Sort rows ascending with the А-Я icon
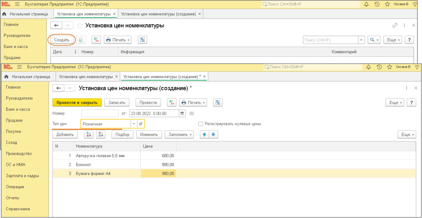This screenshot has height=218, width=422. [x=89, y=134]
